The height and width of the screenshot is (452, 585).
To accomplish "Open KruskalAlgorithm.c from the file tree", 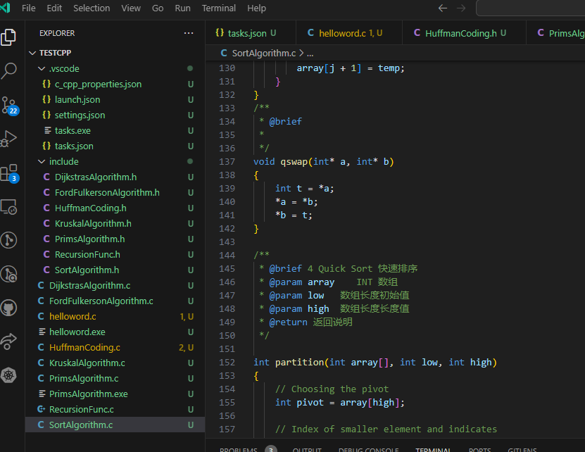I will (87, 363).
